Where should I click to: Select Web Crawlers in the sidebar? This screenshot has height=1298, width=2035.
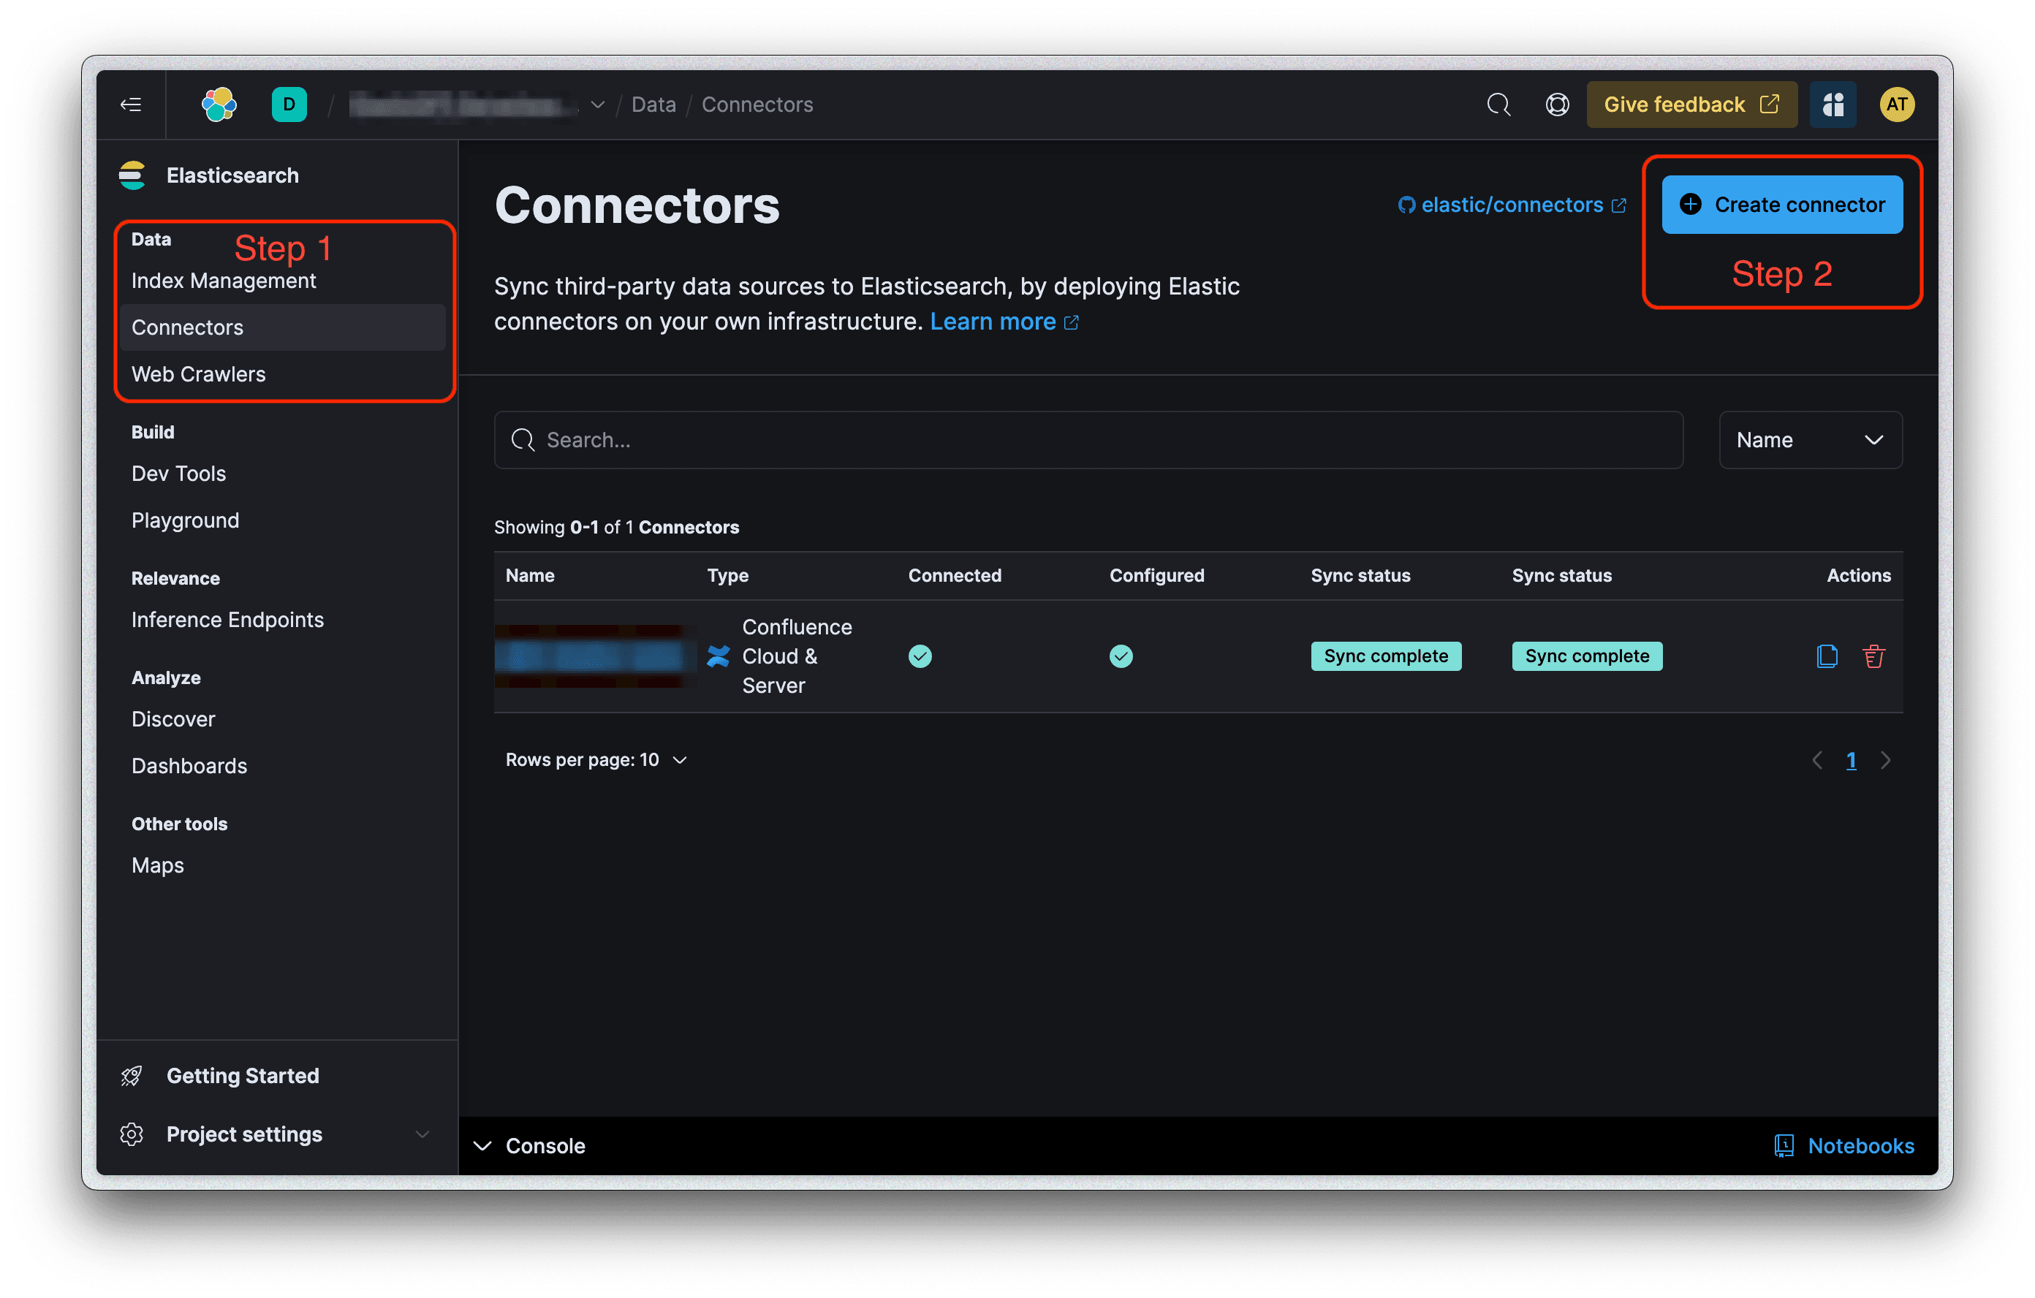(199, 373)
